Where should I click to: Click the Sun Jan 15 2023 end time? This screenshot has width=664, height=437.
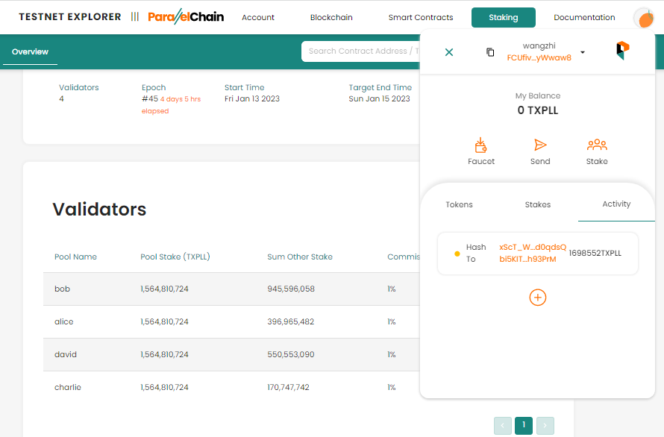click(380, 98)
